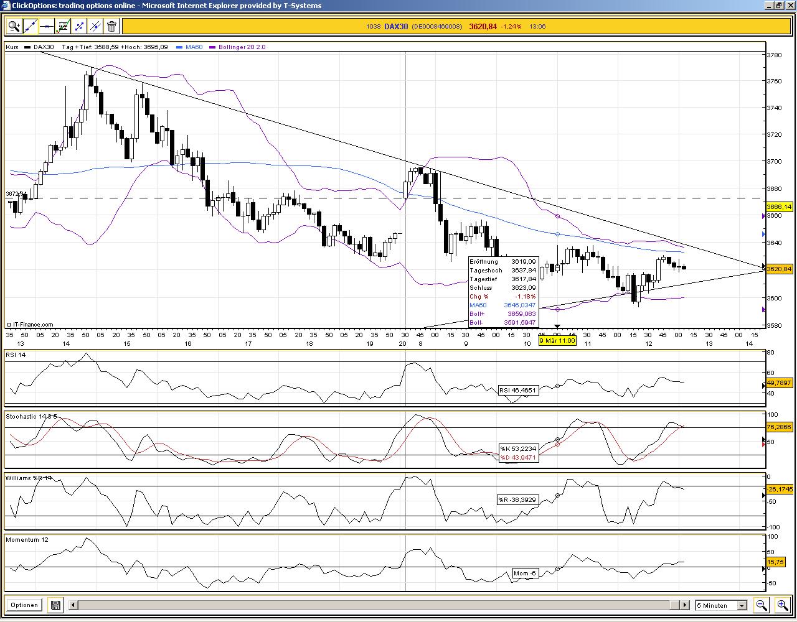The height and width of the screenshot is (622, 797).
Task: Select the move/resize line tool
Action: [x=79, y=26]
